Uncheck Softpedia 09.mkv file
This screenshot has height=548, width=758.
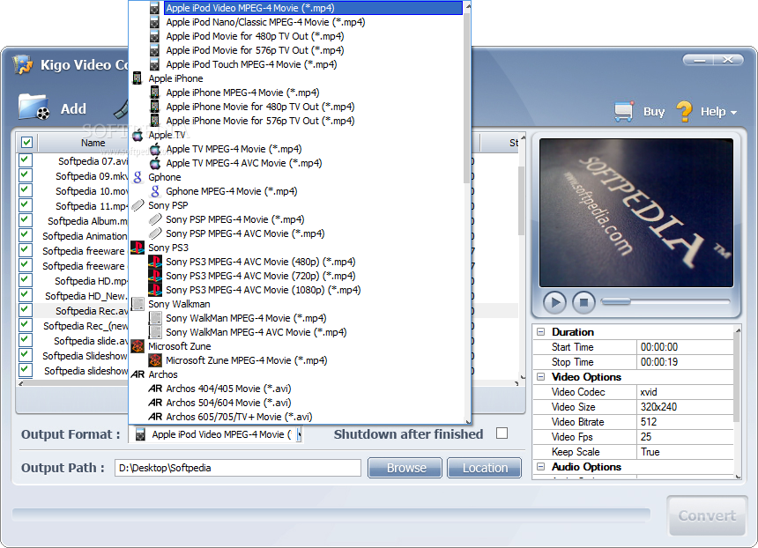26,175
